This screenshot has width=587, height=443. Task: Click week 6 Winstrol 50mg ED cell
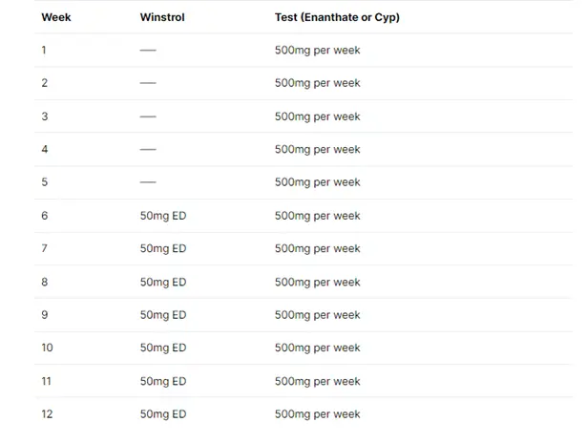tap(162, 216)
